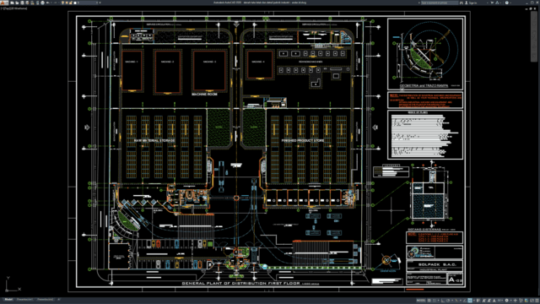Click the Redo arrow icon
The image size is (540, 304).
point(56,3)
